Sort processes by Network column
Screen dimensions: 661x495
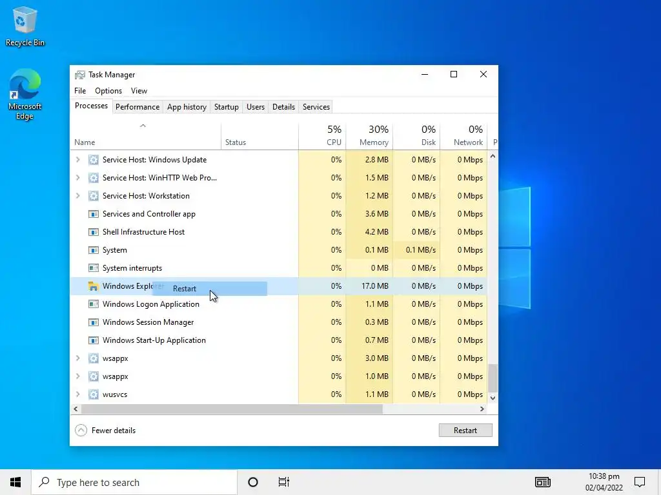click(463, 136)
